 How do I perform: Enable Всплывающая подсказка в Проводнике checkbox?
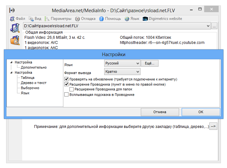click(66, 95)
